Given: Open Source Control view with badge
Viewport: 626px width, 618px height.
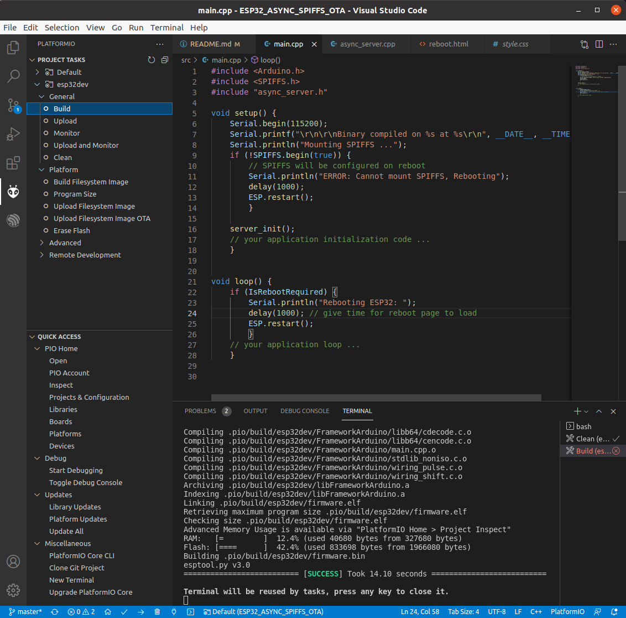Looking at the screenshot, I should [13, 106].
